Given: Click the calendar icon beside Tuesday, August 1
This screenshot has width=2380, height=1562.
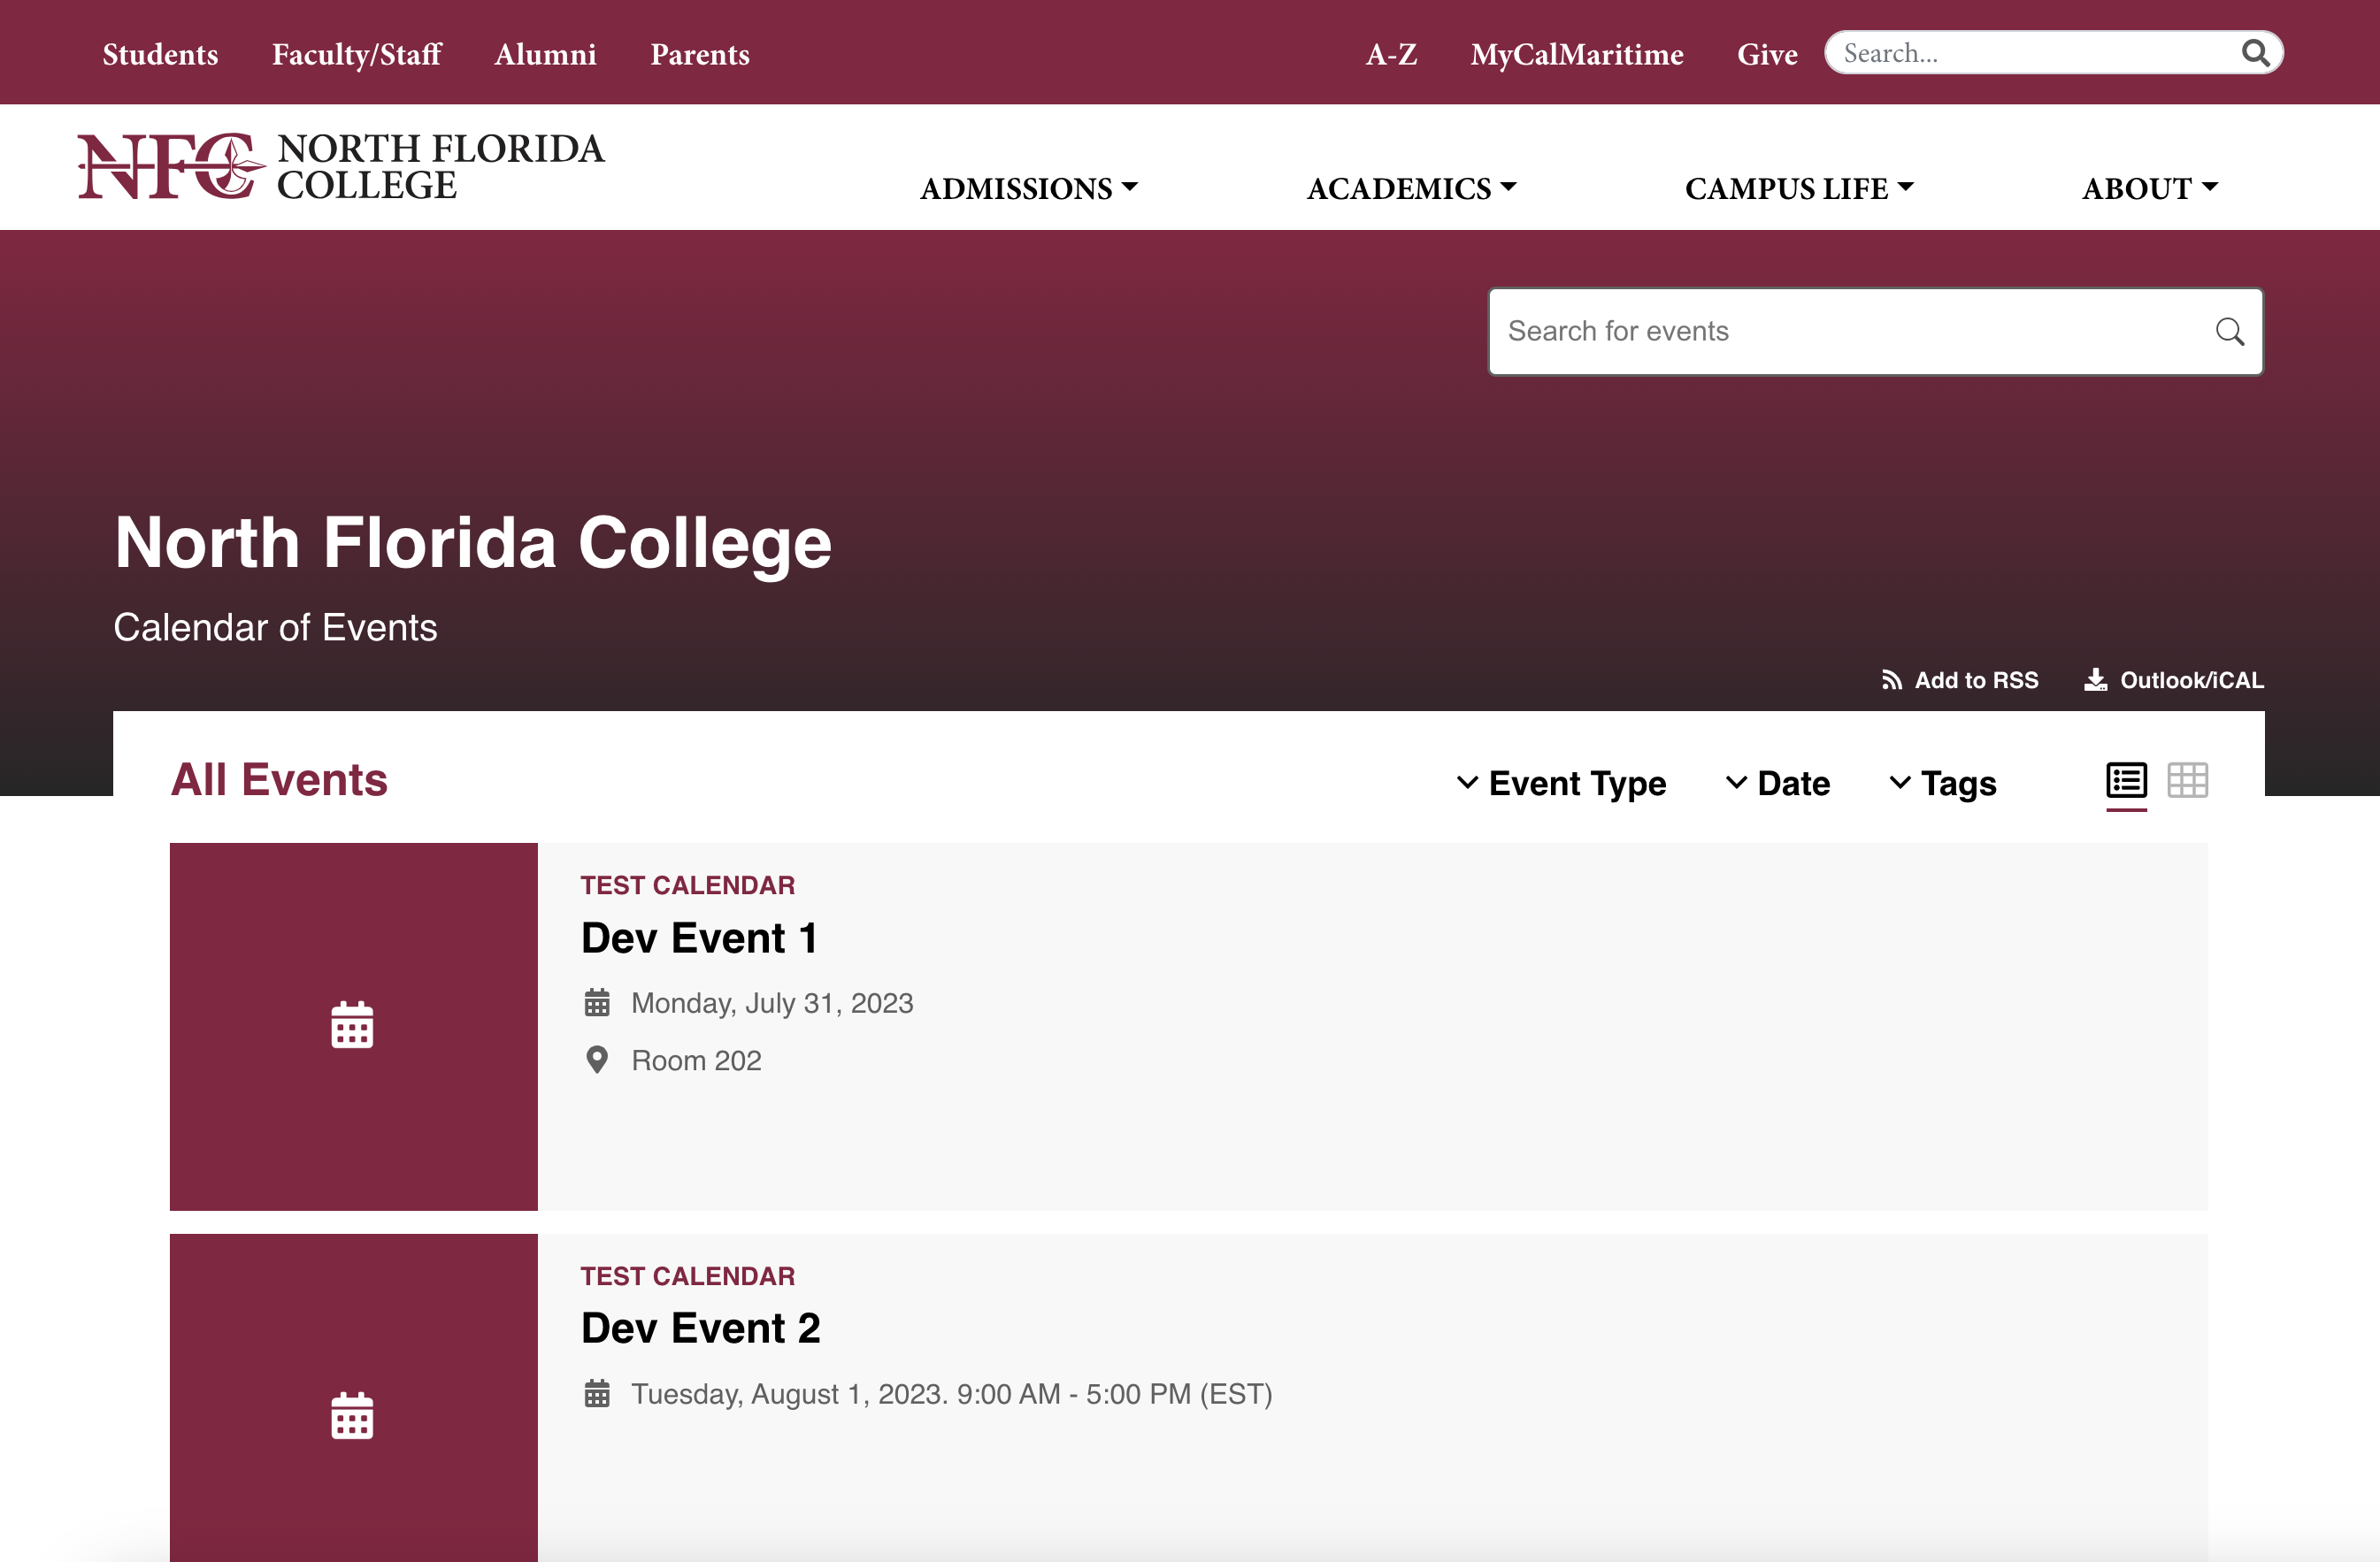Looking at the screenshot, I should click(x=597, y=1393).
